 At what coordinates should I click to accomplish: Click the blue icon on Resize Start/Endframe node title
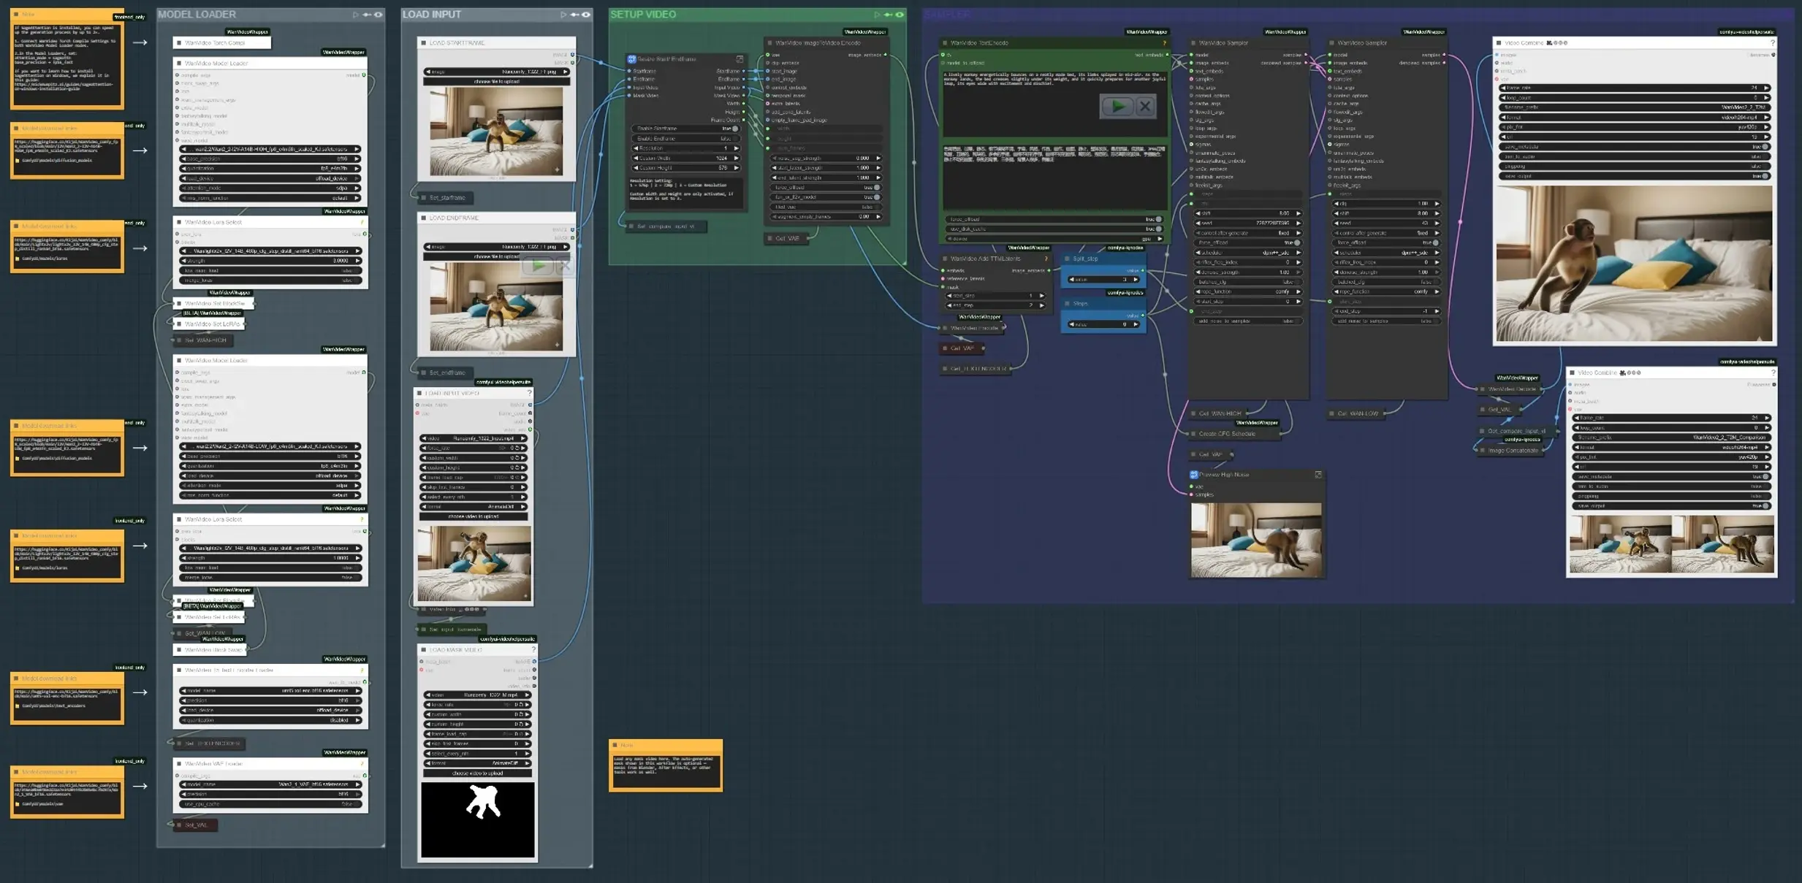(x=631, y=59)
